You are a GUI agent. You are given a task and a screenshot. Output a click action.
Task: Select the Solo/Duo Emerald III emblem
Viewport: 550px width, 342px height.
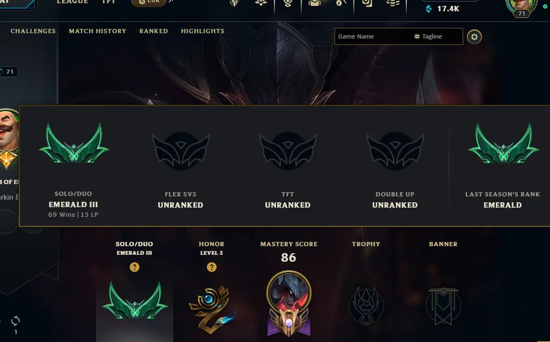click(73, 143)
